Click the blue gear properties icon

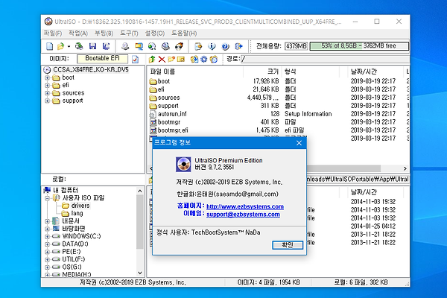pos(204,59)
